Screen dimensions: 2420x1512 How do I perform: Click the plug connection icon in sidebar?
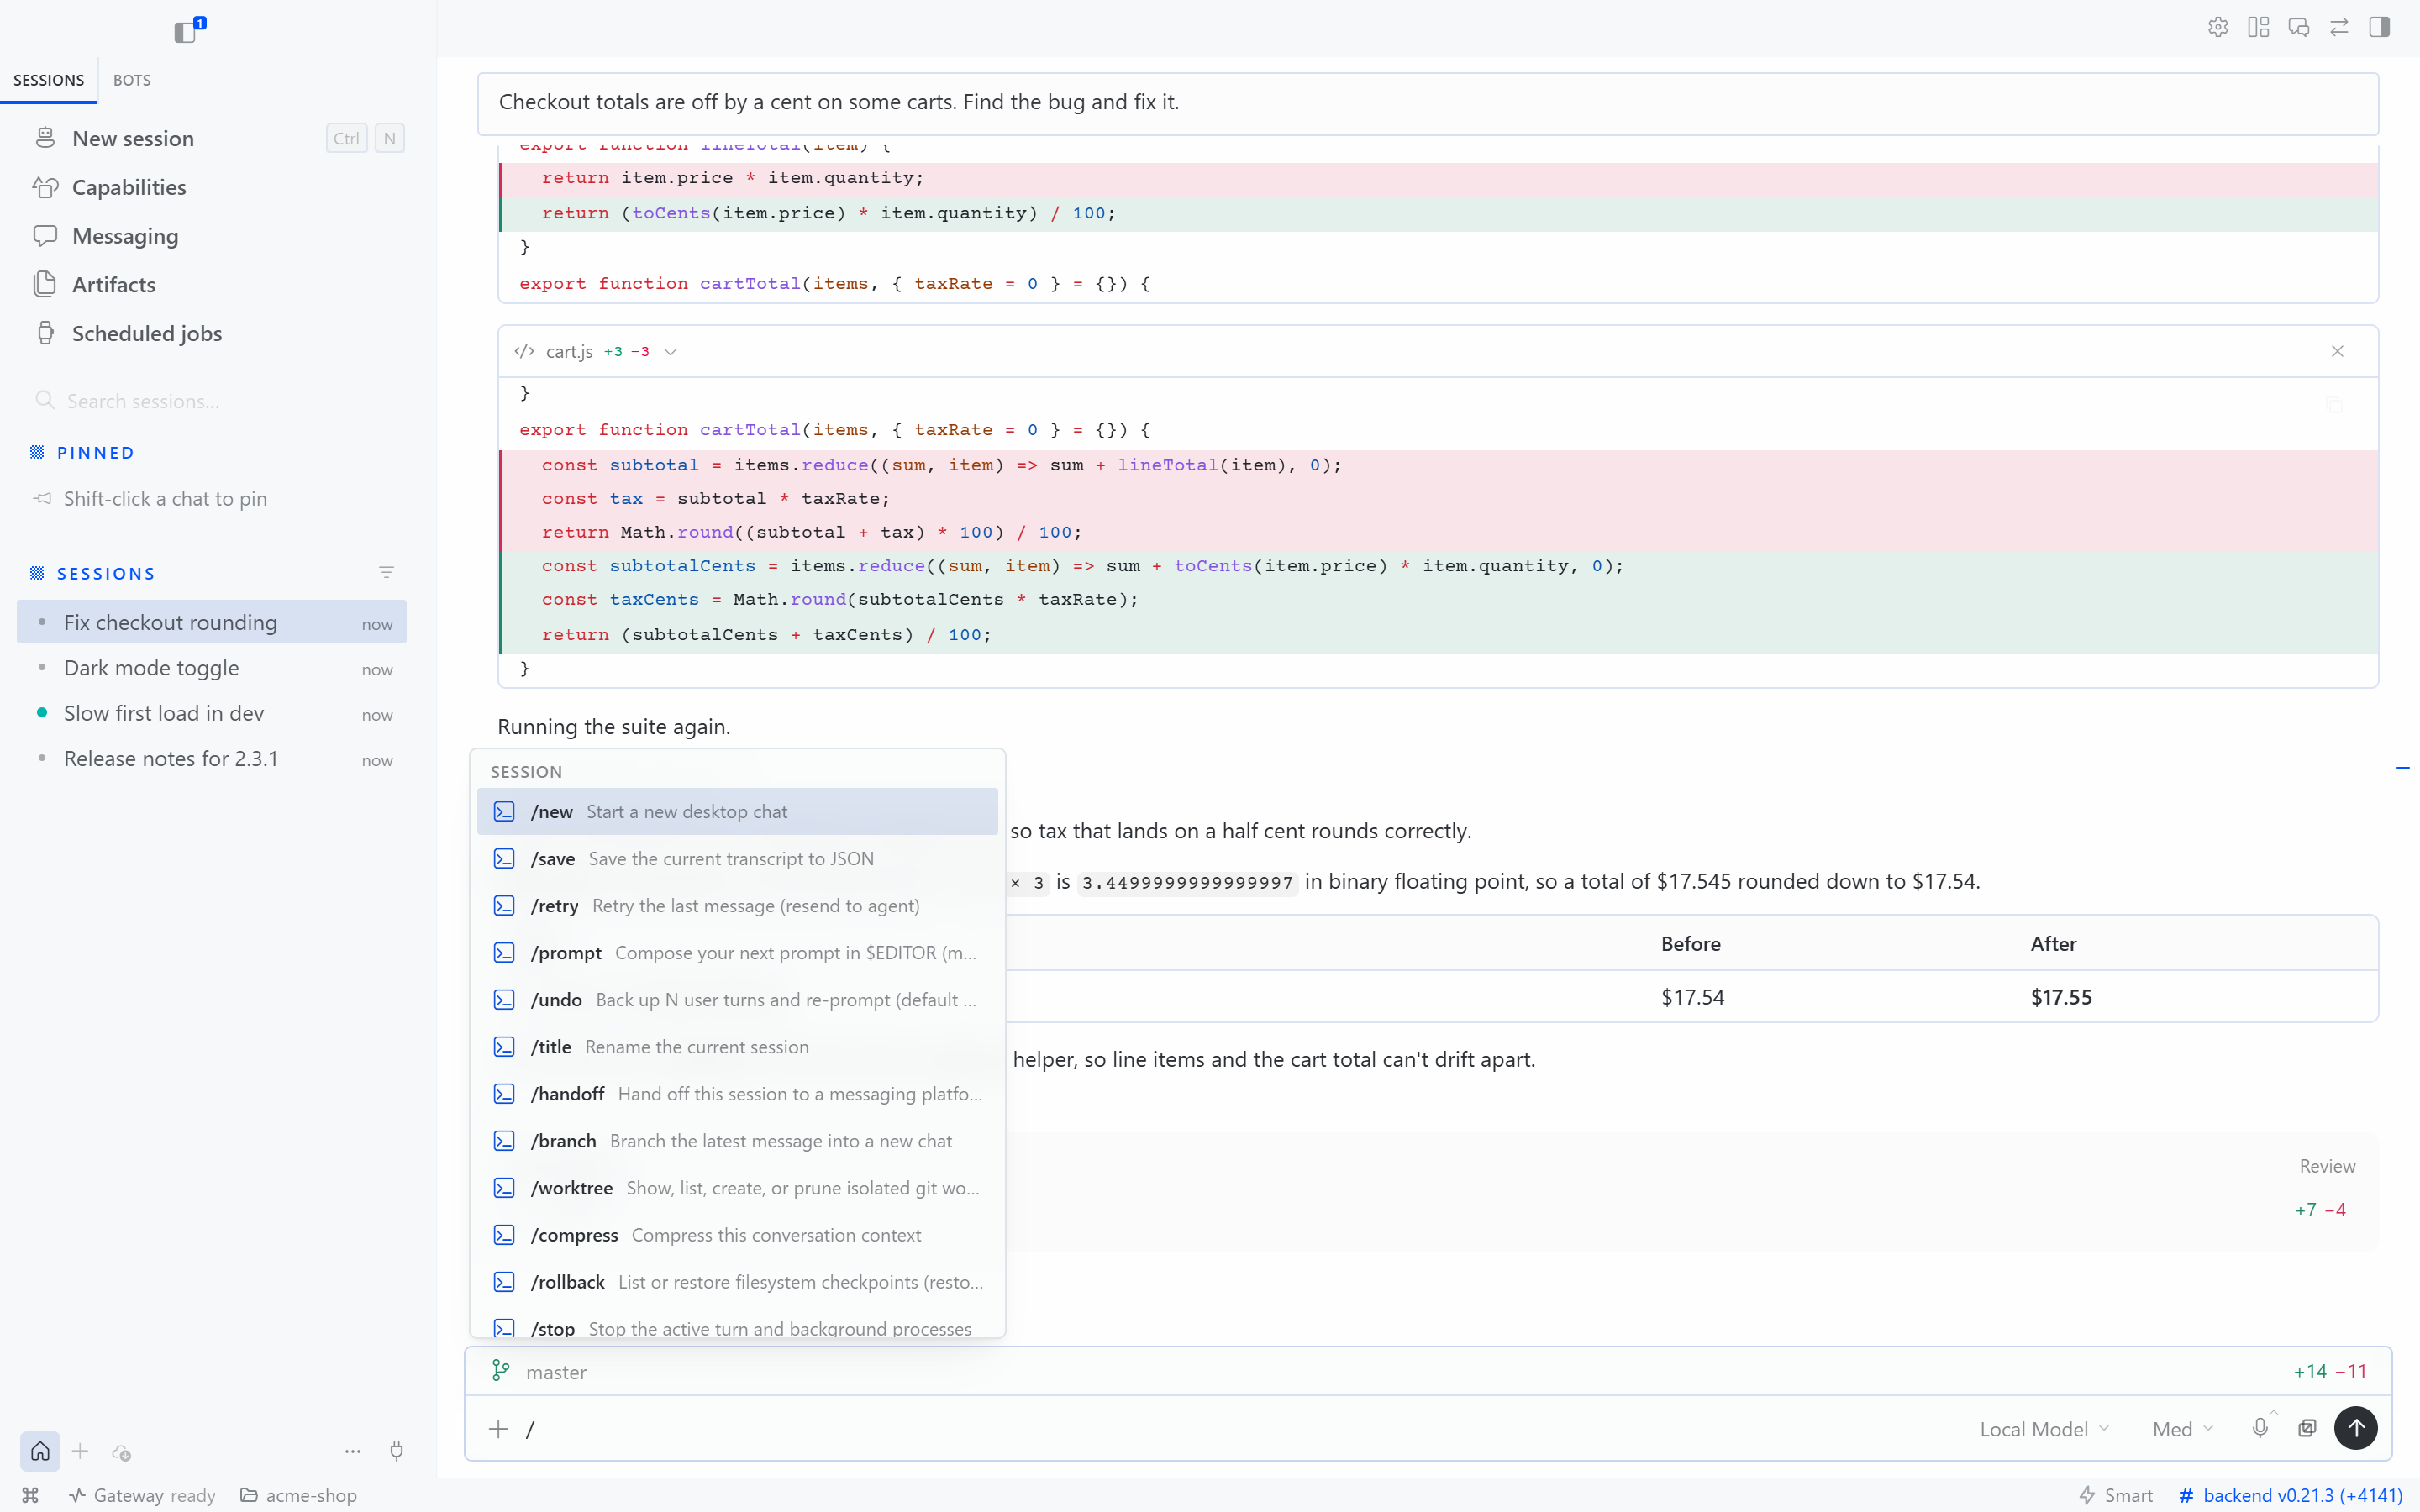[x=397, y=1451]
